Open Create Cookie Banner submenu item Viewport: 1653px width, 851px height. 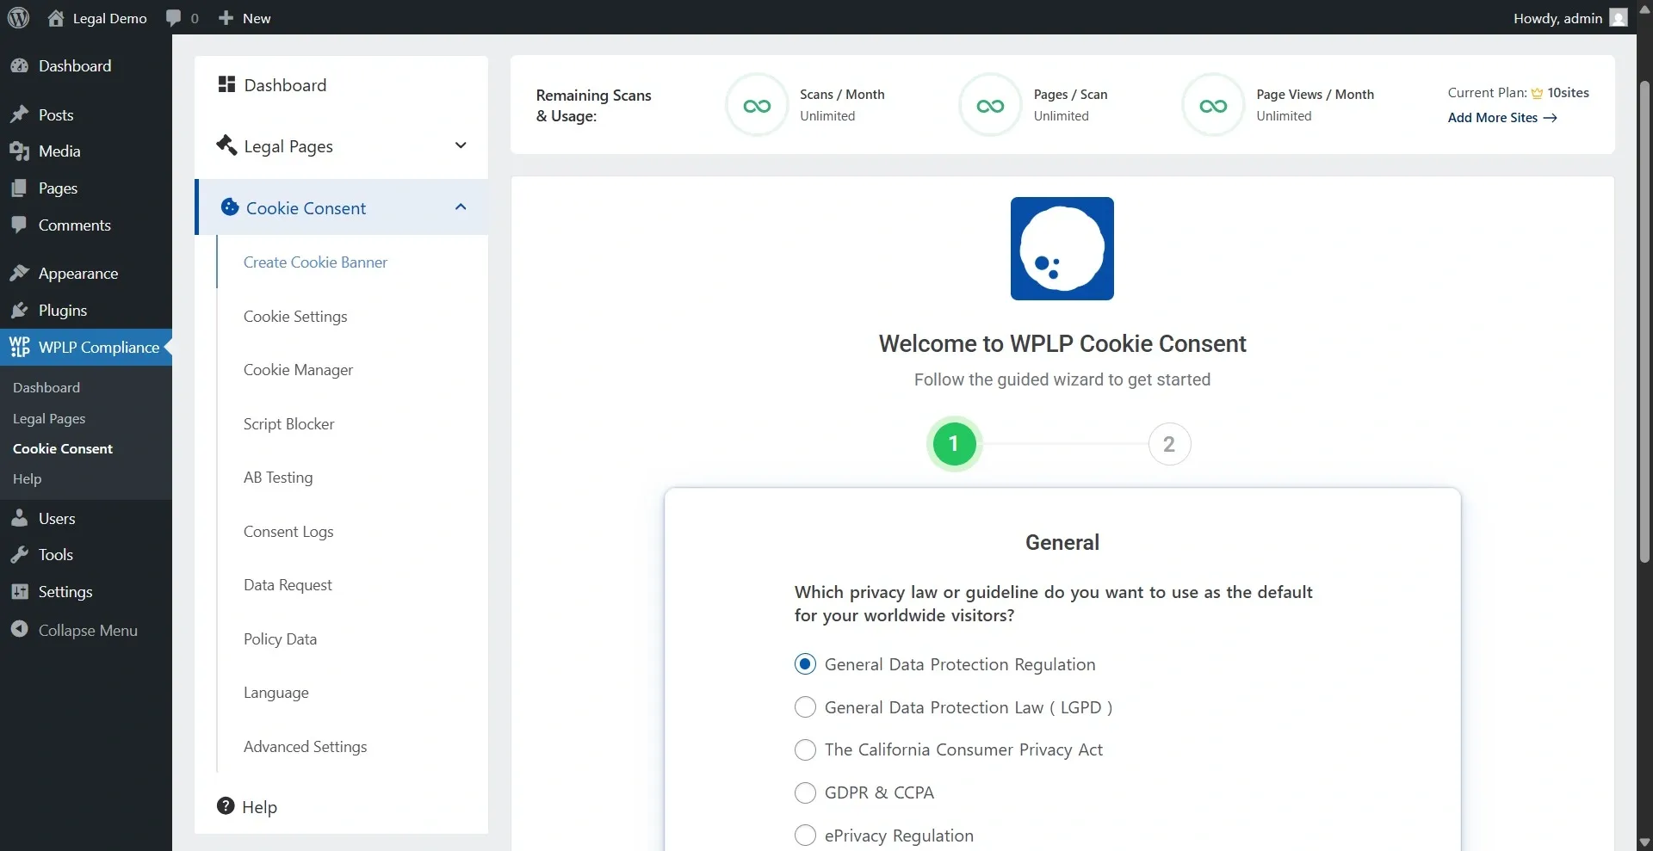tap(315, 262)
